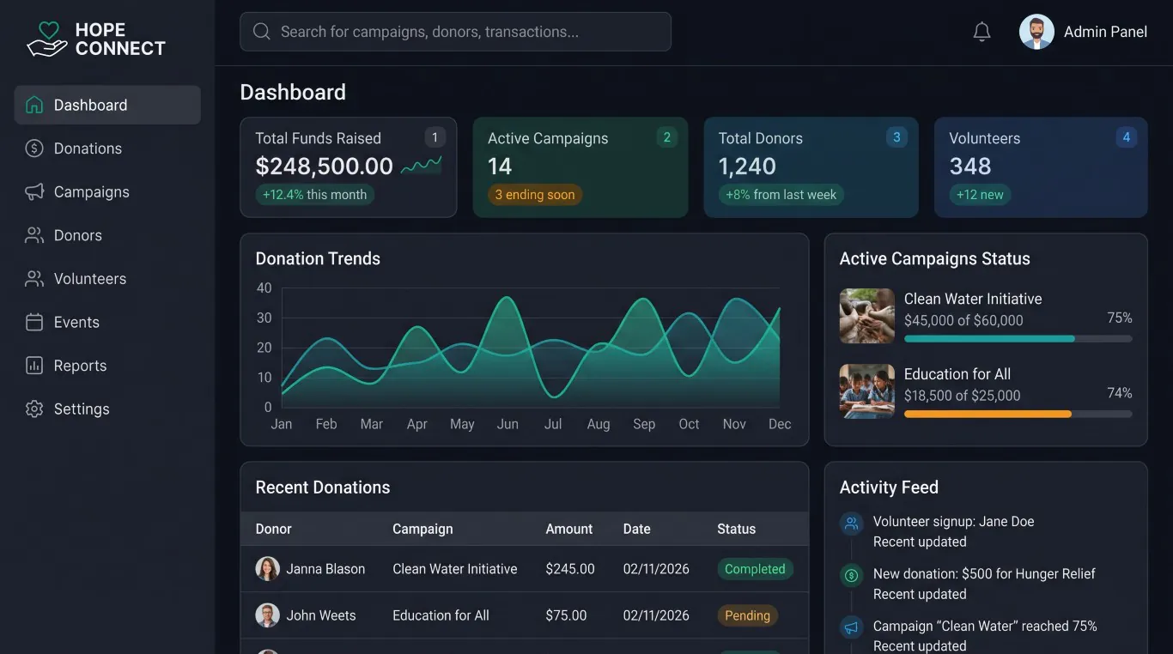1173x654 pixels.
Task: Open the Campaigns section
Action: click(x=107, y=191)
